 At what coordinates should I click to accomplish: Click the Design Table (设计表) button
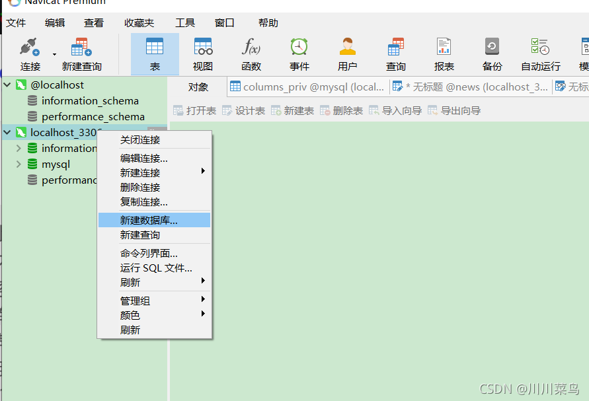pyautogui.click(x=243, y=111)
